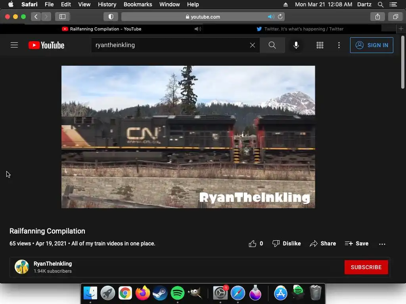Open Finder from the Dock

[90, 293]
